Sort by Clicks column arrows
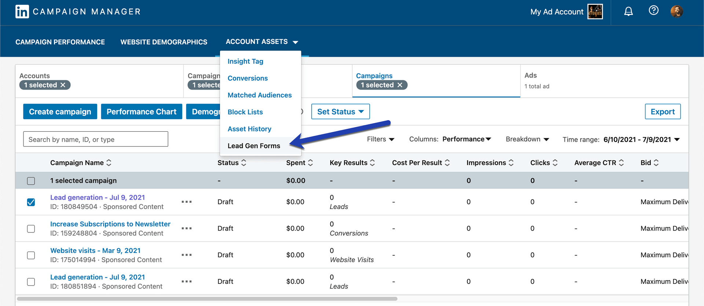This screenshot has height=306, width=704. tap(555, 163)
